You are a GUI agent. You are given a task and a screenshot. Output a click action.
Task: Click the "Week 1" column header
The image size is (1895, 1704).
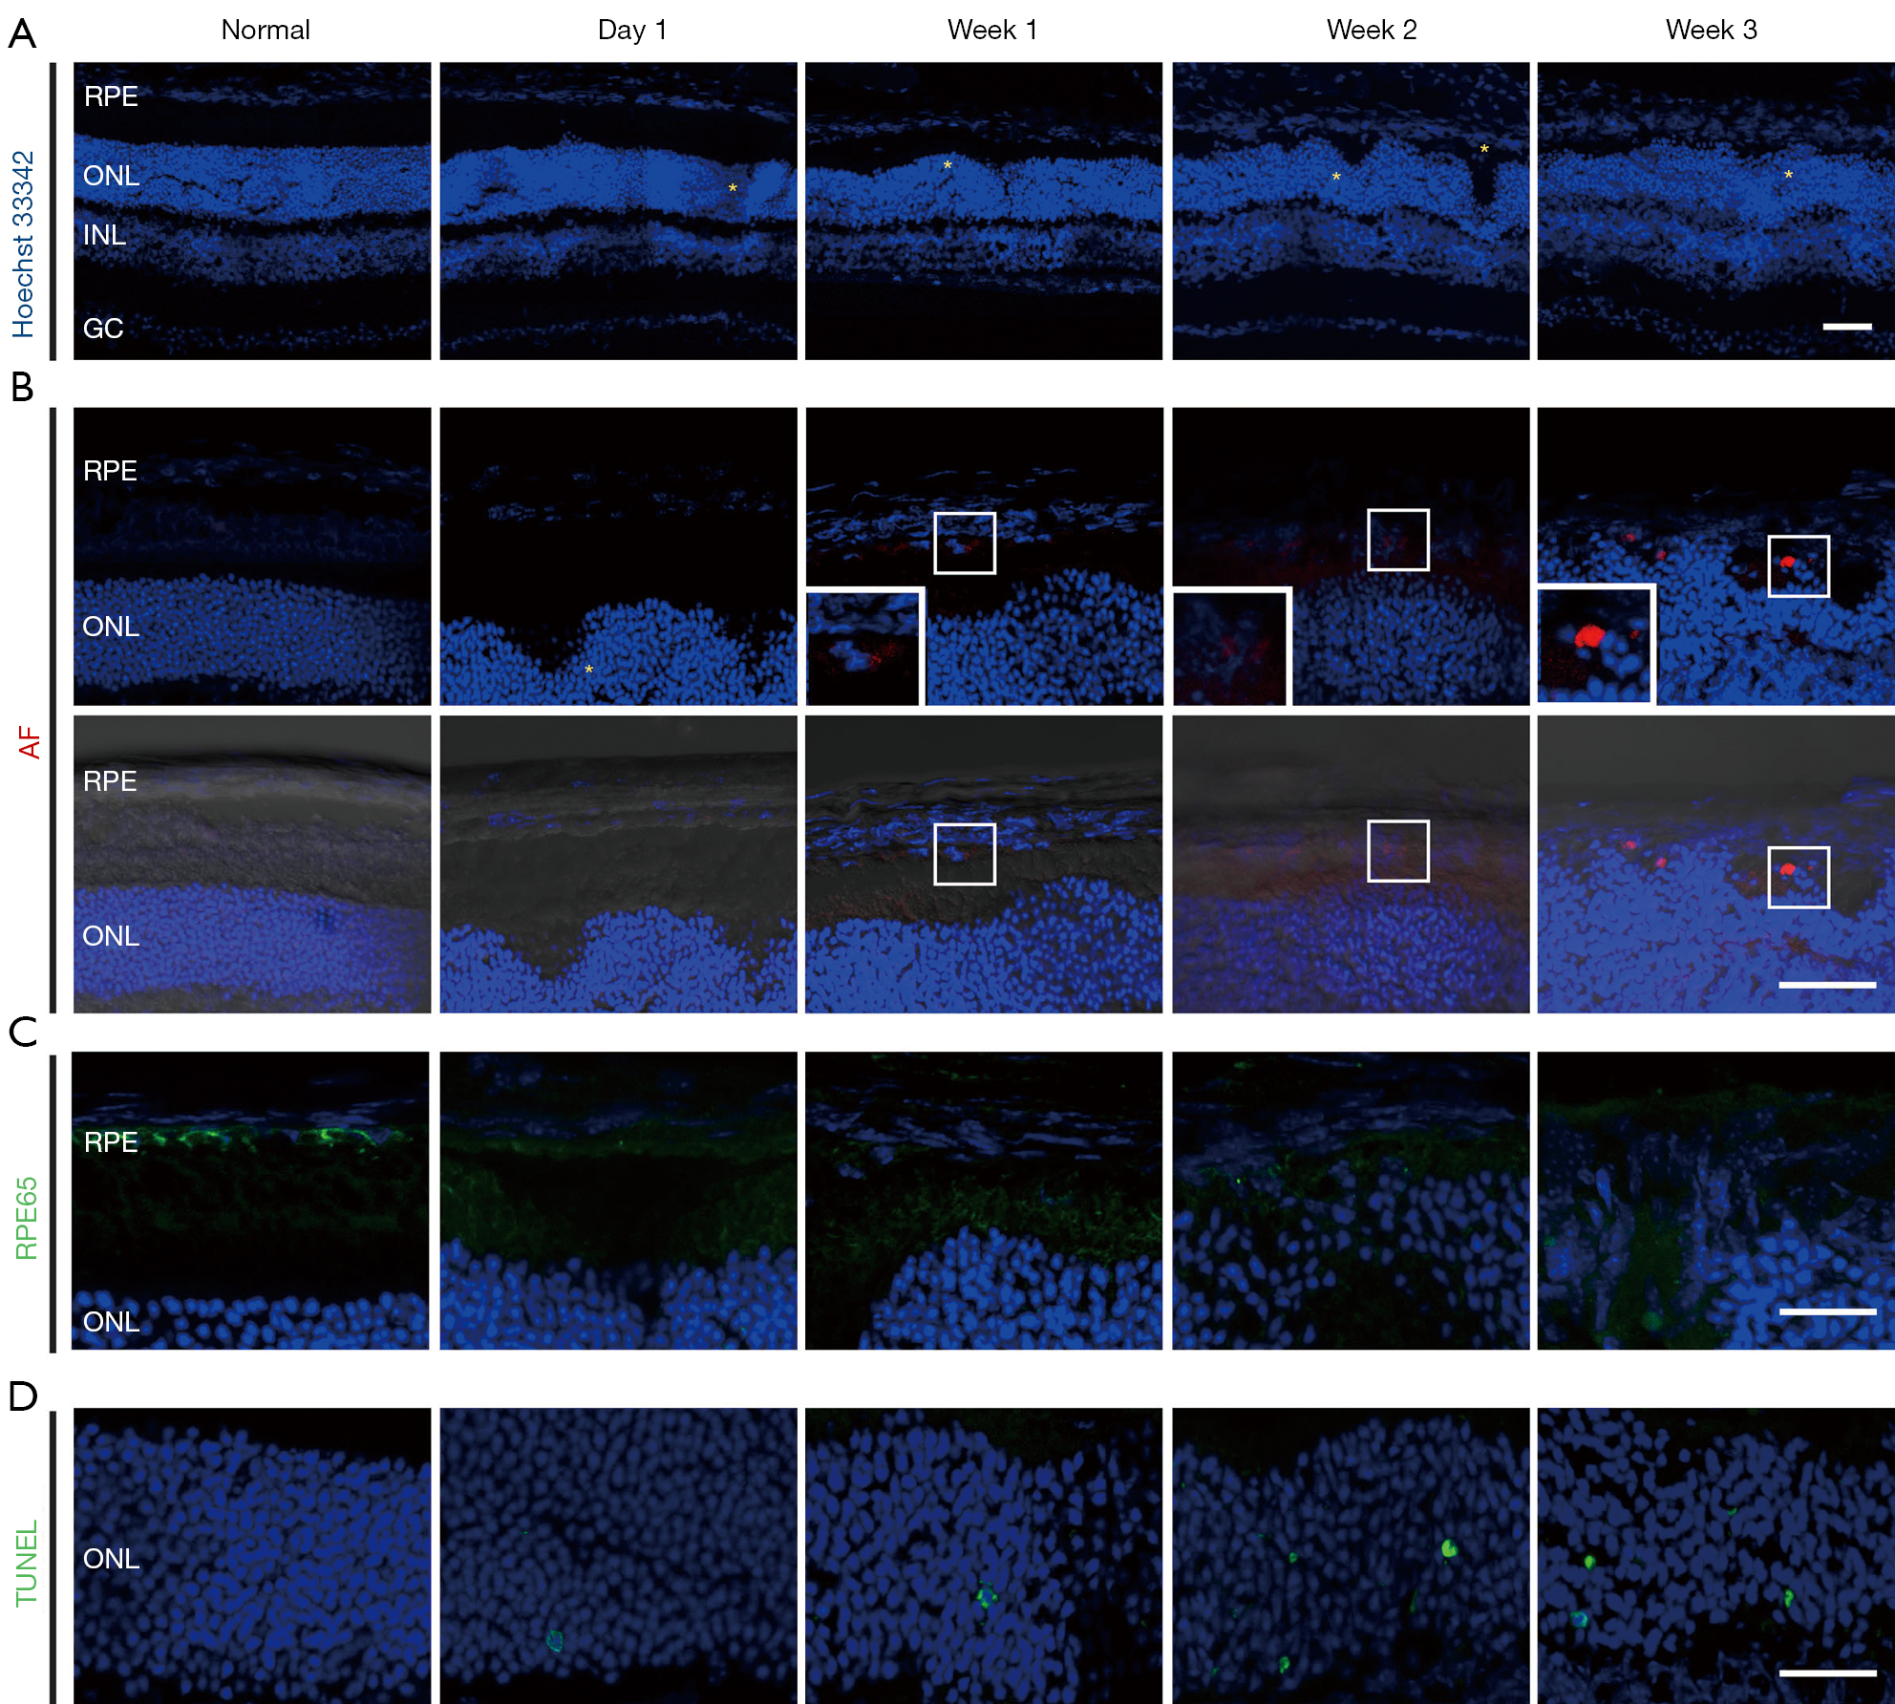pos(991,30)
